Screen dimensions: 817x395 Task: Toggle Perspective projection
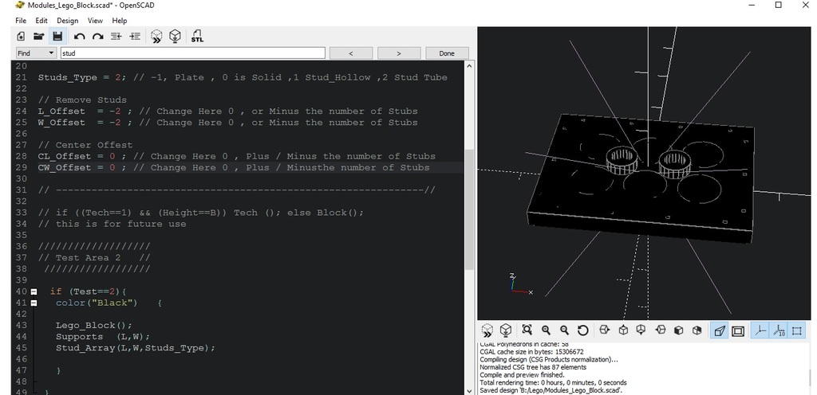pos(719,330)
